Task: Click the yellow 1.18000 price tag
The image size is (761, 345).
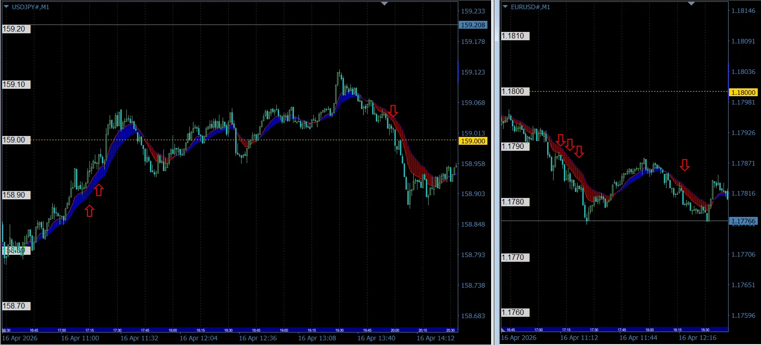Action: 743,92
